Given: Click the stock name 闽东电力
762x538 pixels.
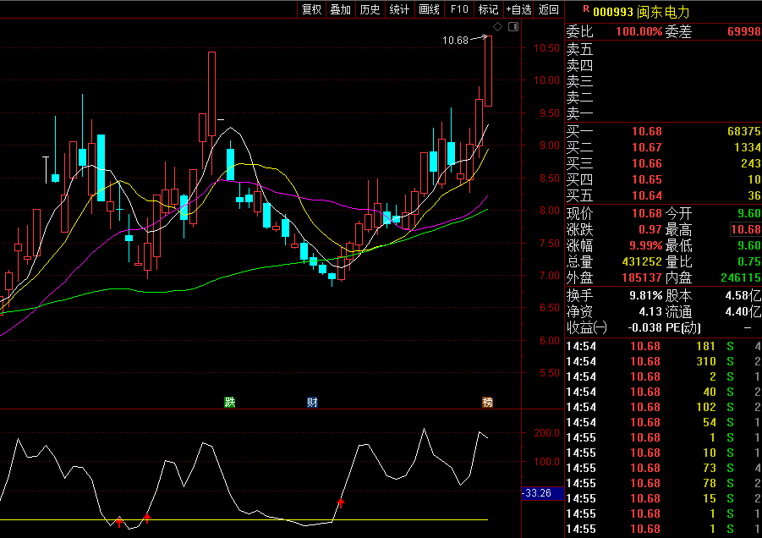Looking at the screenshot, I should pyautogui.click(x=666, y=12).
